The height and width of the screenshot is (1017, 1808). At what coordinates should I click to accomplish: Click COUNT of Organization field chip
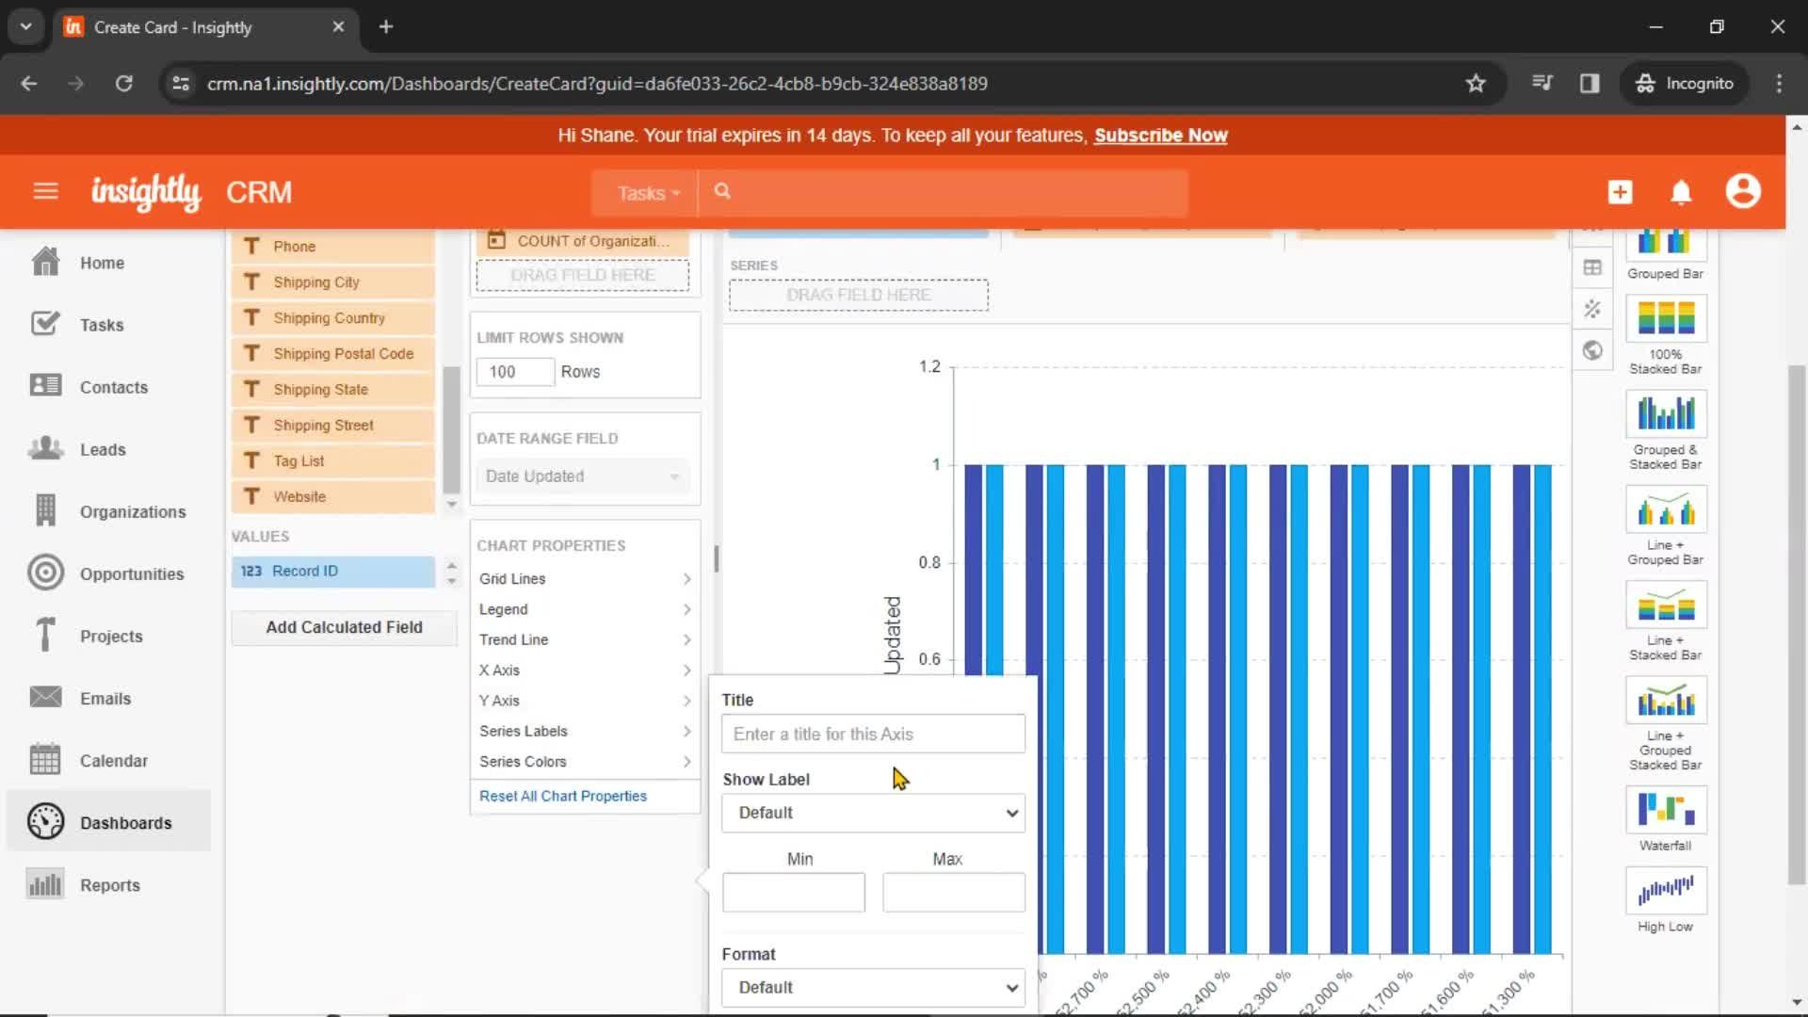pyautogui.click(x=585, y=241)
